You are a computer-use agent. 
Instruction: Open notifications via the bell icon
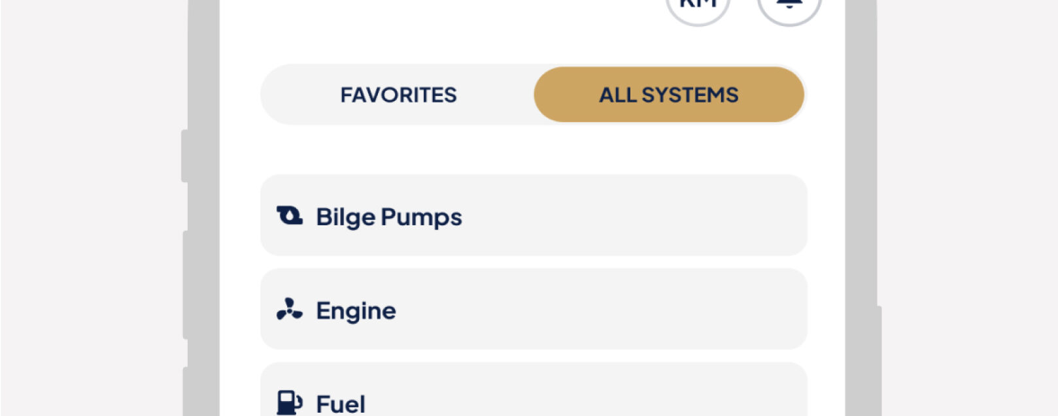pos(789,7)
